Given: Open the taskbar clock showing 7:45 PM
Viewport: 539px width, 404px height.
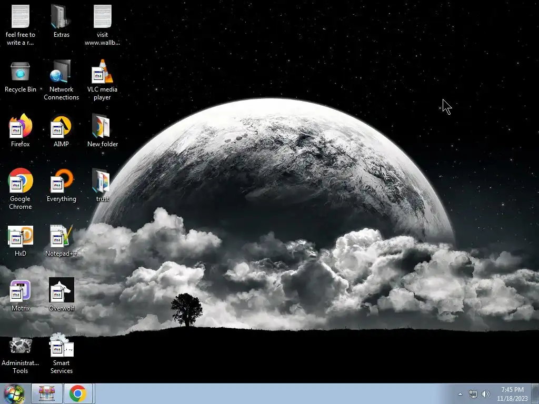Looking at the screenshot, I should click(512, 394).
